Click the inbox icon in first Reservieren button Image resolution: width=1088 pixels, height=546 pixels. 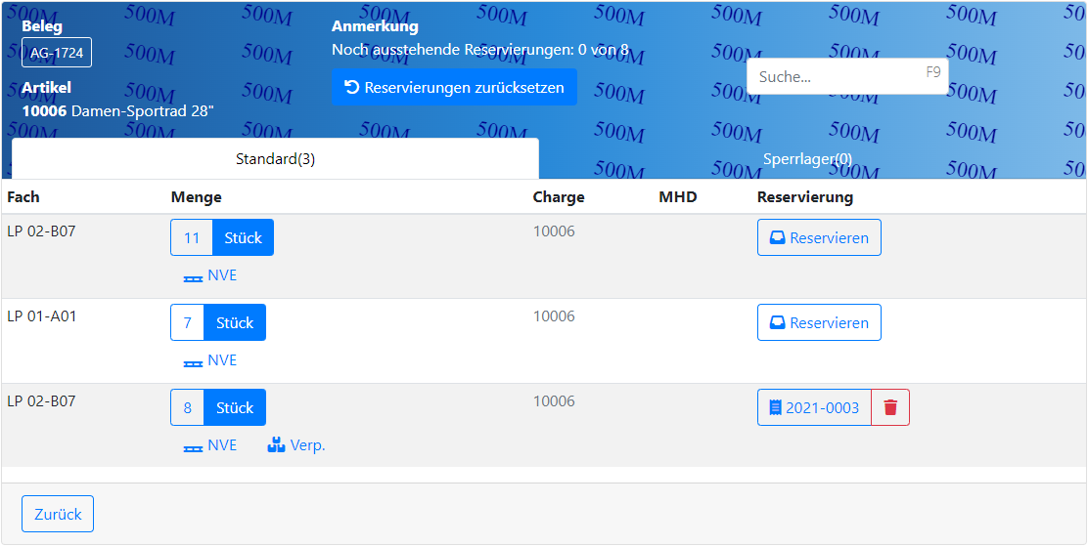tap(778, 238)
